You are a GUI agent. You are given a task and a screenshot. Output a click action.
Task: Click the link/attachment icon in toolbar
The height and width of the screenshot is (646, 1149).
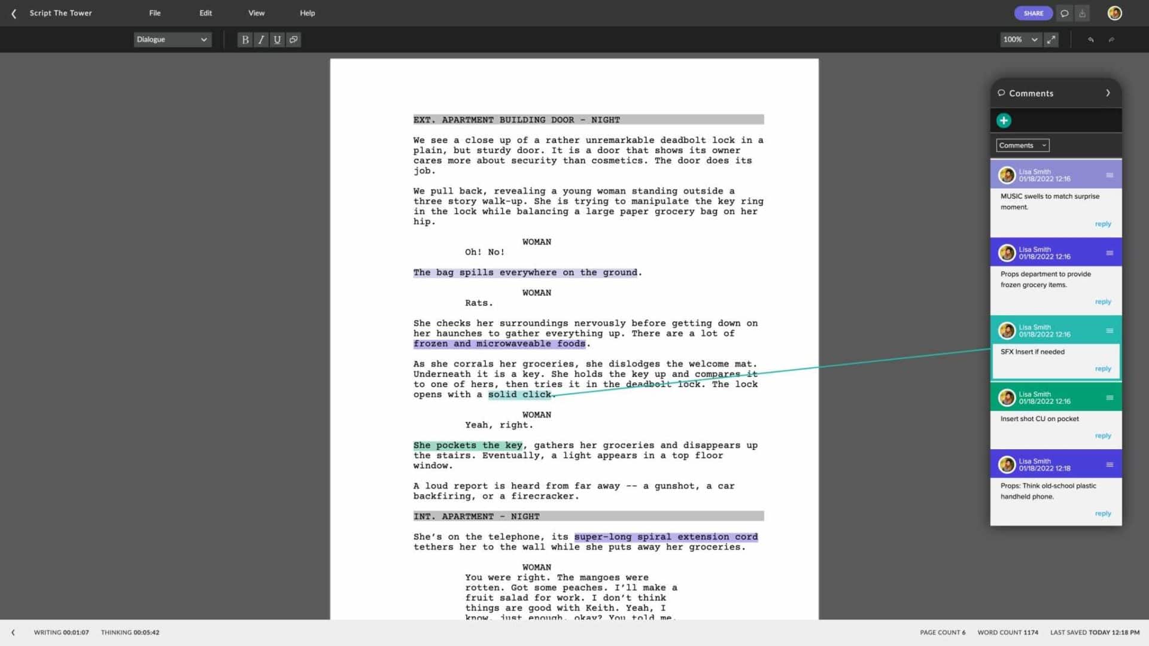point(293,39)
